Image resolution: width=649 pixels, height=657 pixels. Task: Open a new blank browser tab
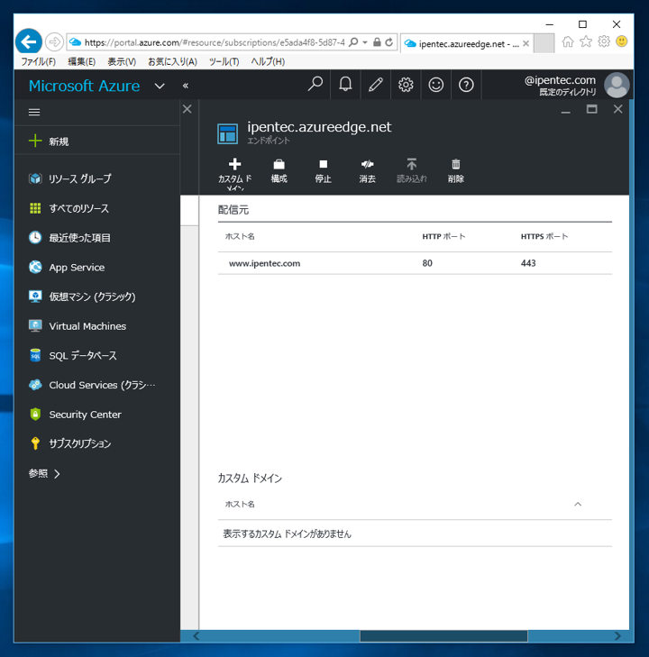[x=544, y=43]
